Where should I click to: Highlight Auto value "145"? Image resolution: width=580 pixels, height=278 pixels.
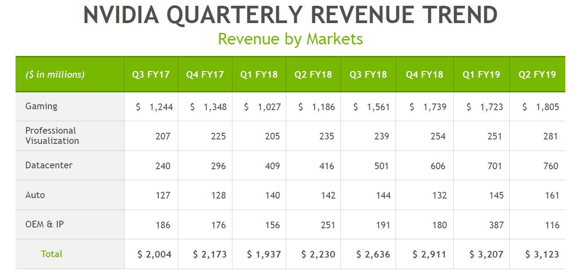click(496, 195)
